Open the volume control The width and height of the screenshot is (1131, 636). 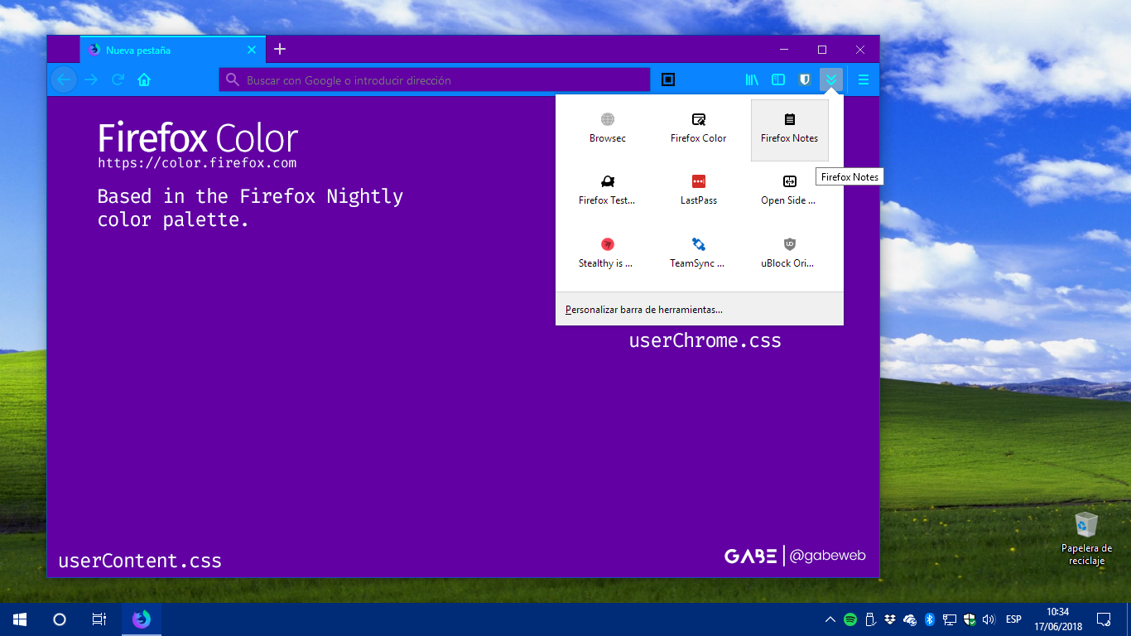pyautogui.click(x=989, y=619)
